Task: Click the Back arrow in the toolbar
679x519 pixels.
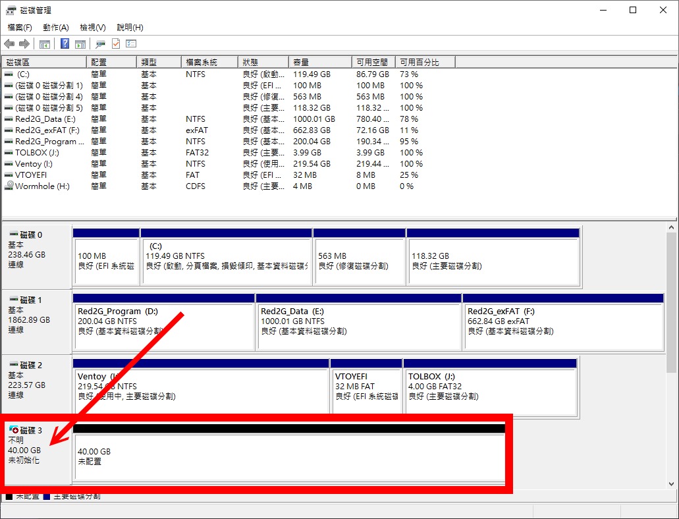Action: coord(9,44)
